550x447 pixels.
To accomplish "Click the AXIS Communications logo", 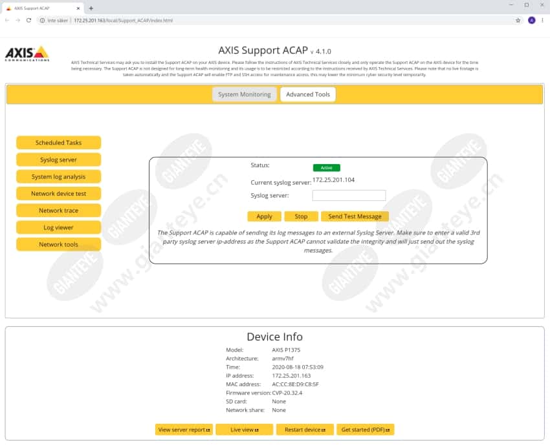I will click(27, 54).
